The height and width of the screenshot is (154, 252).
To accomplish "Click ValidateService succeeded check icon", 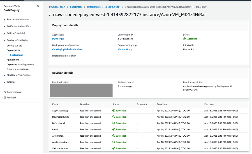I will tap(114, 149).
